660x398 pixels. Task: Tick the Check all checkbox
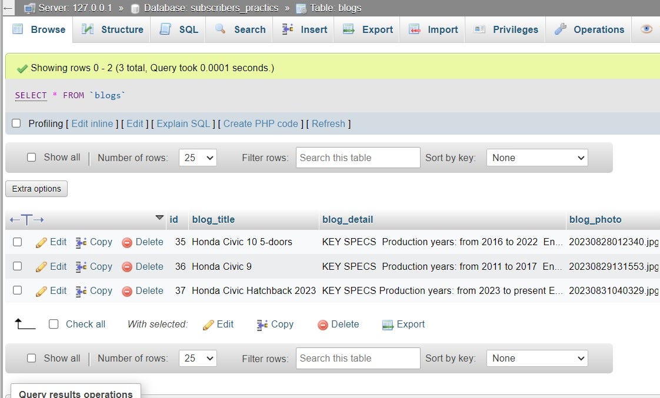pyautogui.click(x=54, y=324)
